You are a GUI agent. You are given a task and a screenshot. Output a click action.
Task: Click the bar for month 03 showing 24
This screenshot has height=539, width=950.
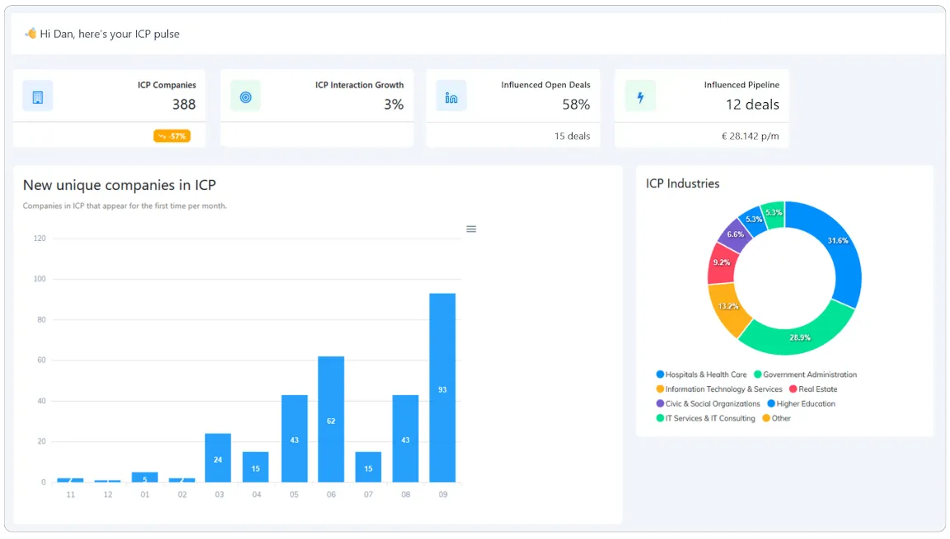pyautogui.click(x=218, y=458)
